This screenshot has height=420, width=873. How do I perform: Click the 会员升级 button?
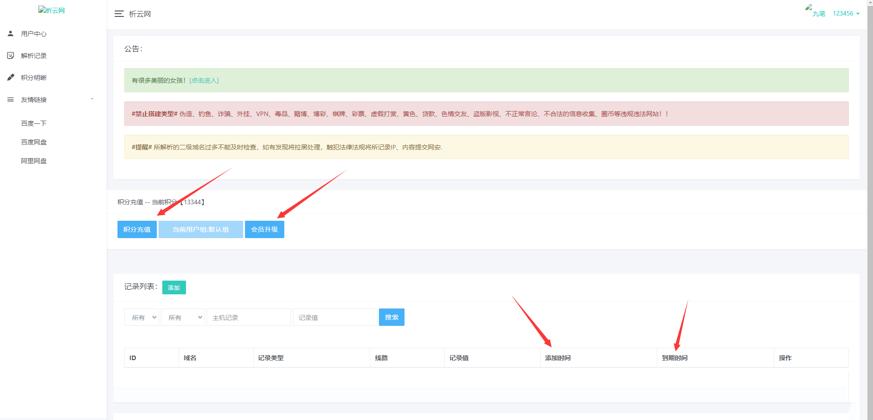click(x=264, y=229)
